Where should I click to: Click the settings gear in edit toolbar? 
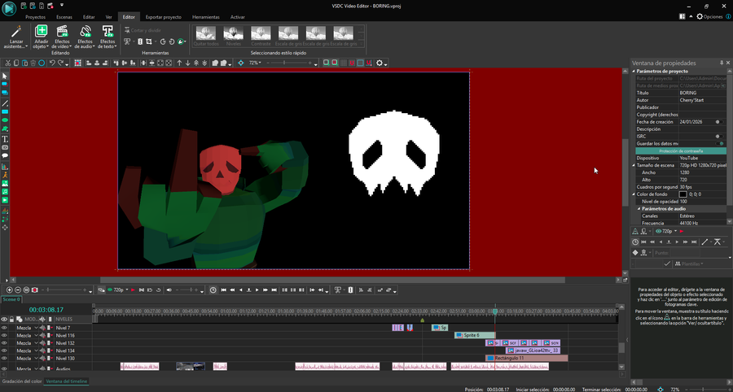[x=380, y=63]
